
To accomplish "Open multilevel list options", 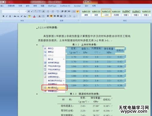I will pyautogui.click(x=58, y=11).
